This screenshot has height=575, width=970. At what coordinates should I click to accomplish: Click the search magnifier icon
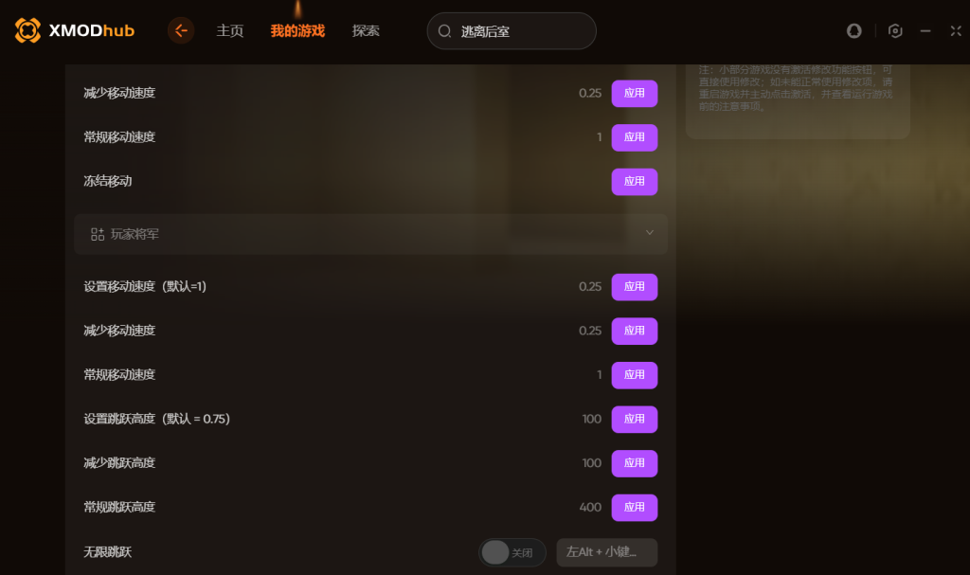(x=444, y=31)
